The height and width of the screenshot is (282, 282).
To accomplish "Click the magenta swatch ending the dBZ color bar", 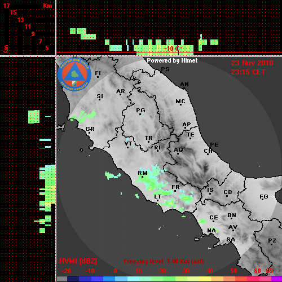I will click(277, 279).
